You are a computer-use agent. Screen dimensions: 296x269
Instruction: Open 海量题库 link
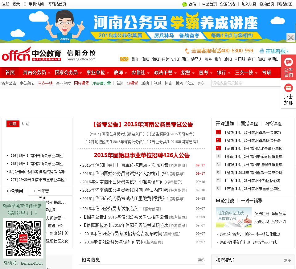(279, 214)
